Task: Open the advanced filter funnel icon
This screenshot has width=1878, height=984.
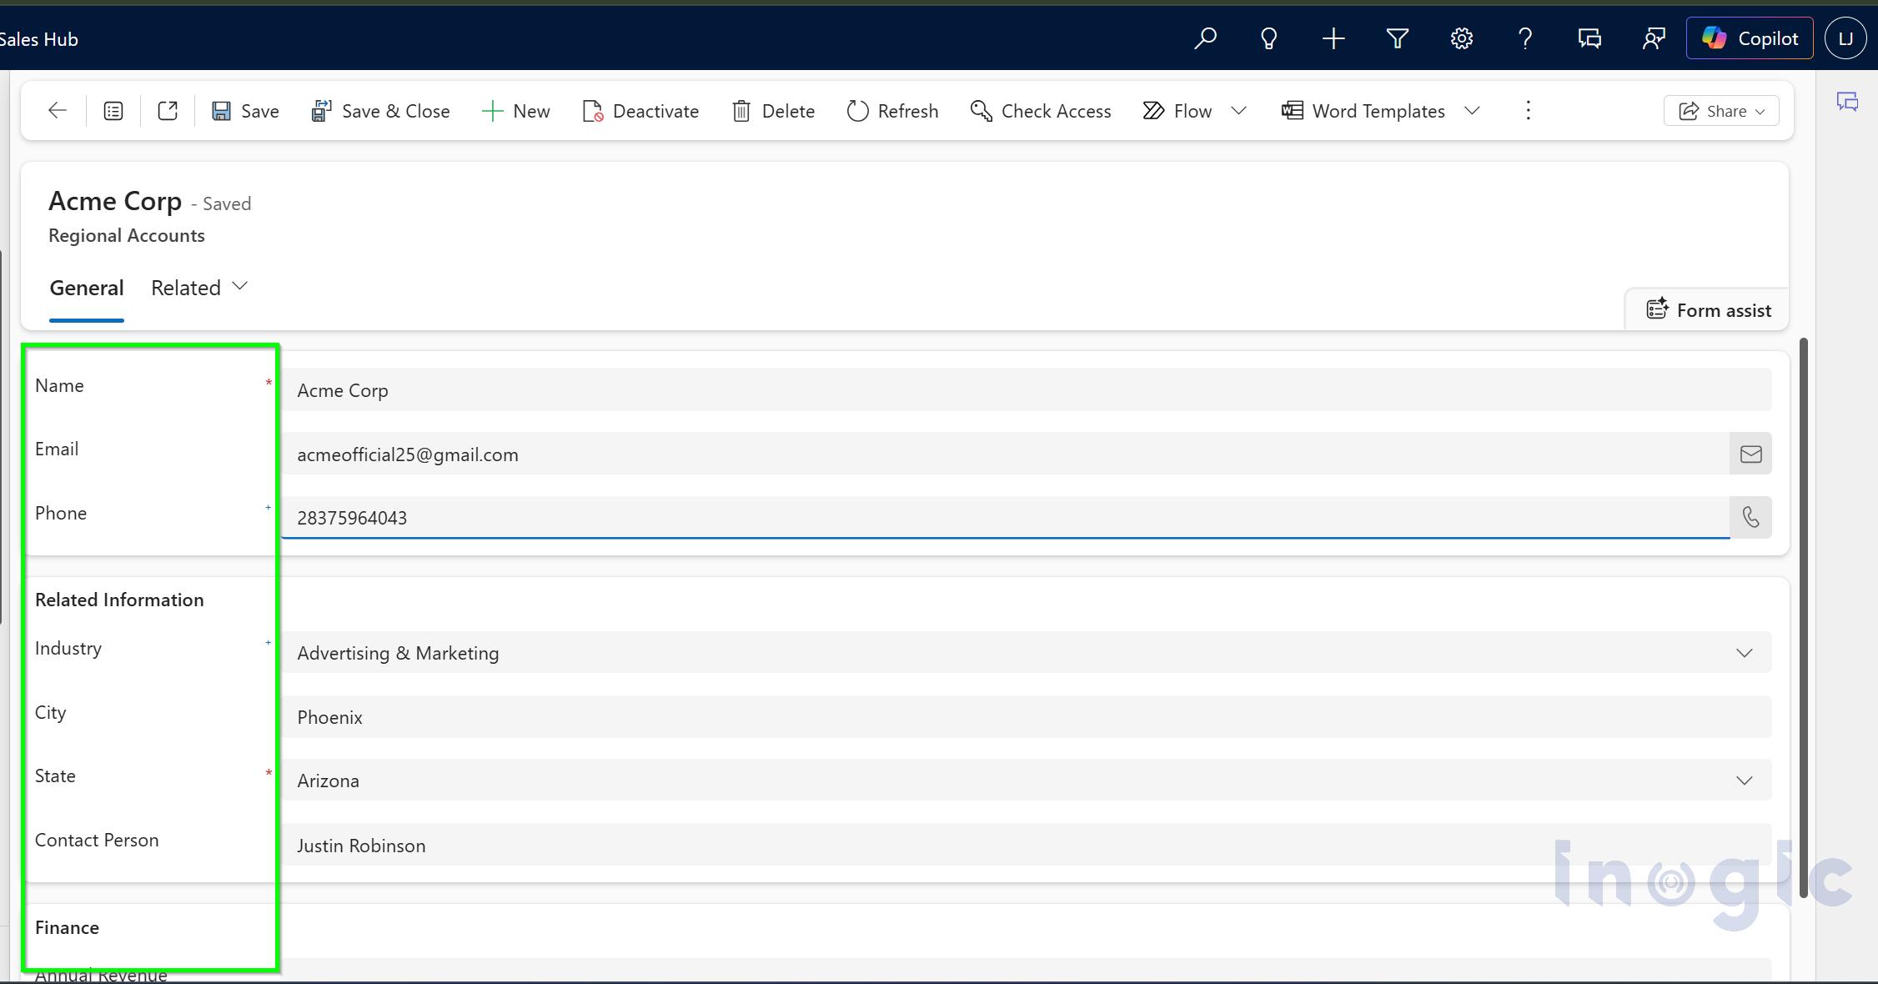Action: [x=1397, y=38]
